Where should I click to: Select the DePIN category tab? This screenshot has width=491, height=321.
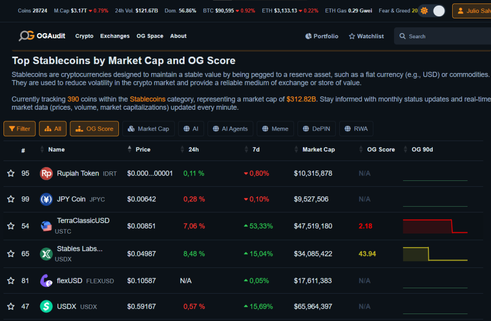[x=316, y=129]
